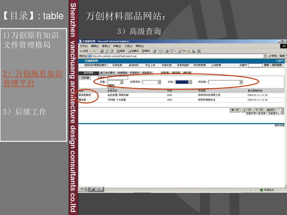
Task: Click the IE Forward arrow button
Action: coord(94,51)
